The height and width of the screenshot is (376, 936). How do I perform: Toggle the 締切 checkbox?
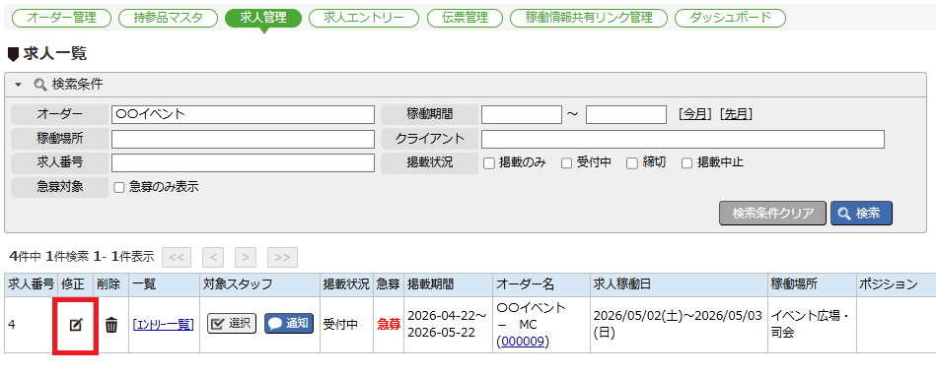(x=632, y=163)
